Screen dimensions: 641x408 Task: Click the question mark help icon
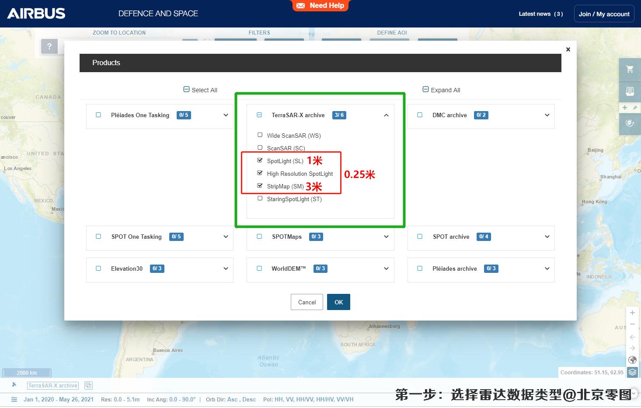coord(49,46)
